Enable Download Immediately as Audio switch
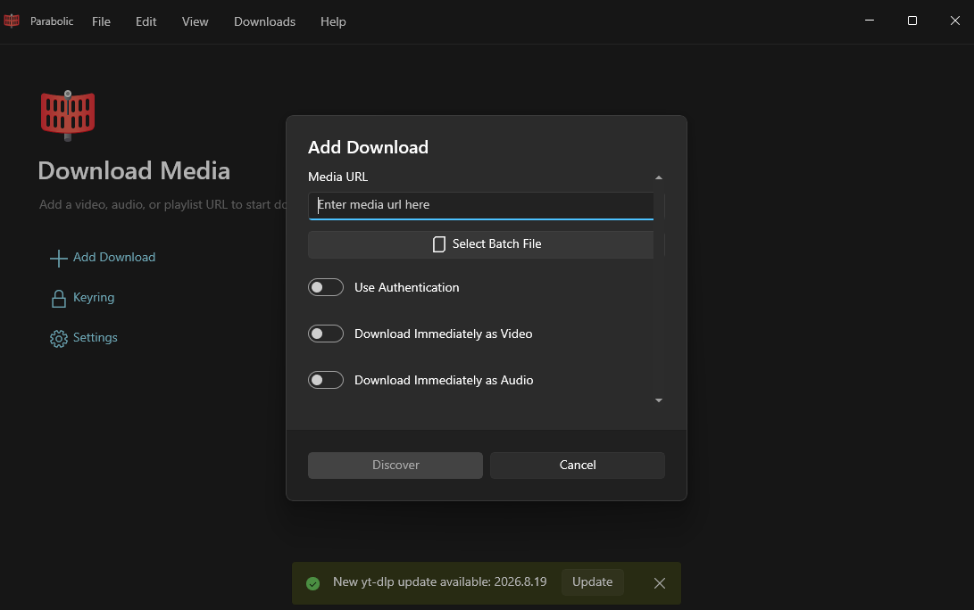Image resolution: width=974 pixels, height=610 pixels. (326, 380)
